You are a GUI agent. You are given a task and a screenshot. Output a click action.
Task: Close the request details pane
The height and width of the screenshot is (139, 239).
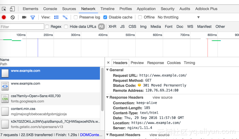click(x=108, y=62)
